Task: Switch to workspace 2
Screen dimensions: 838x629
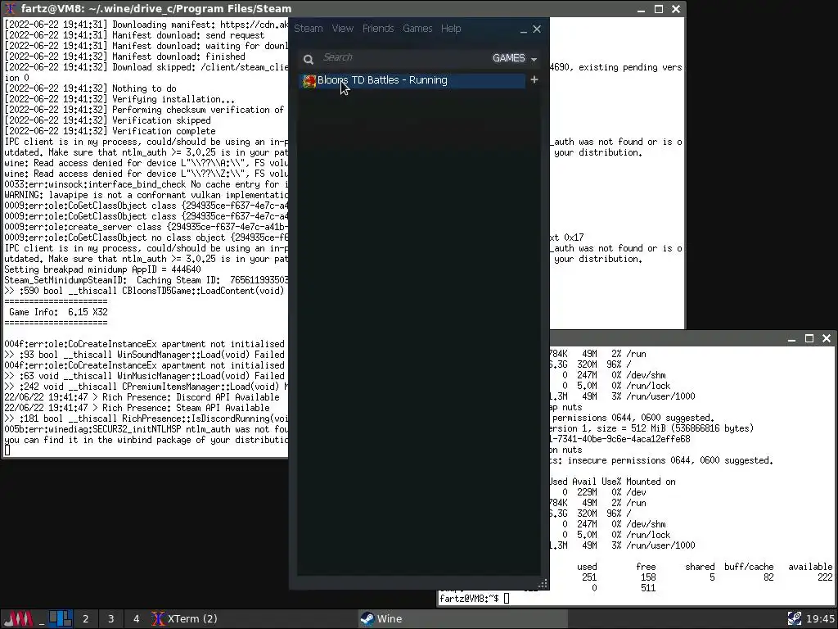Action: (85, 619)
